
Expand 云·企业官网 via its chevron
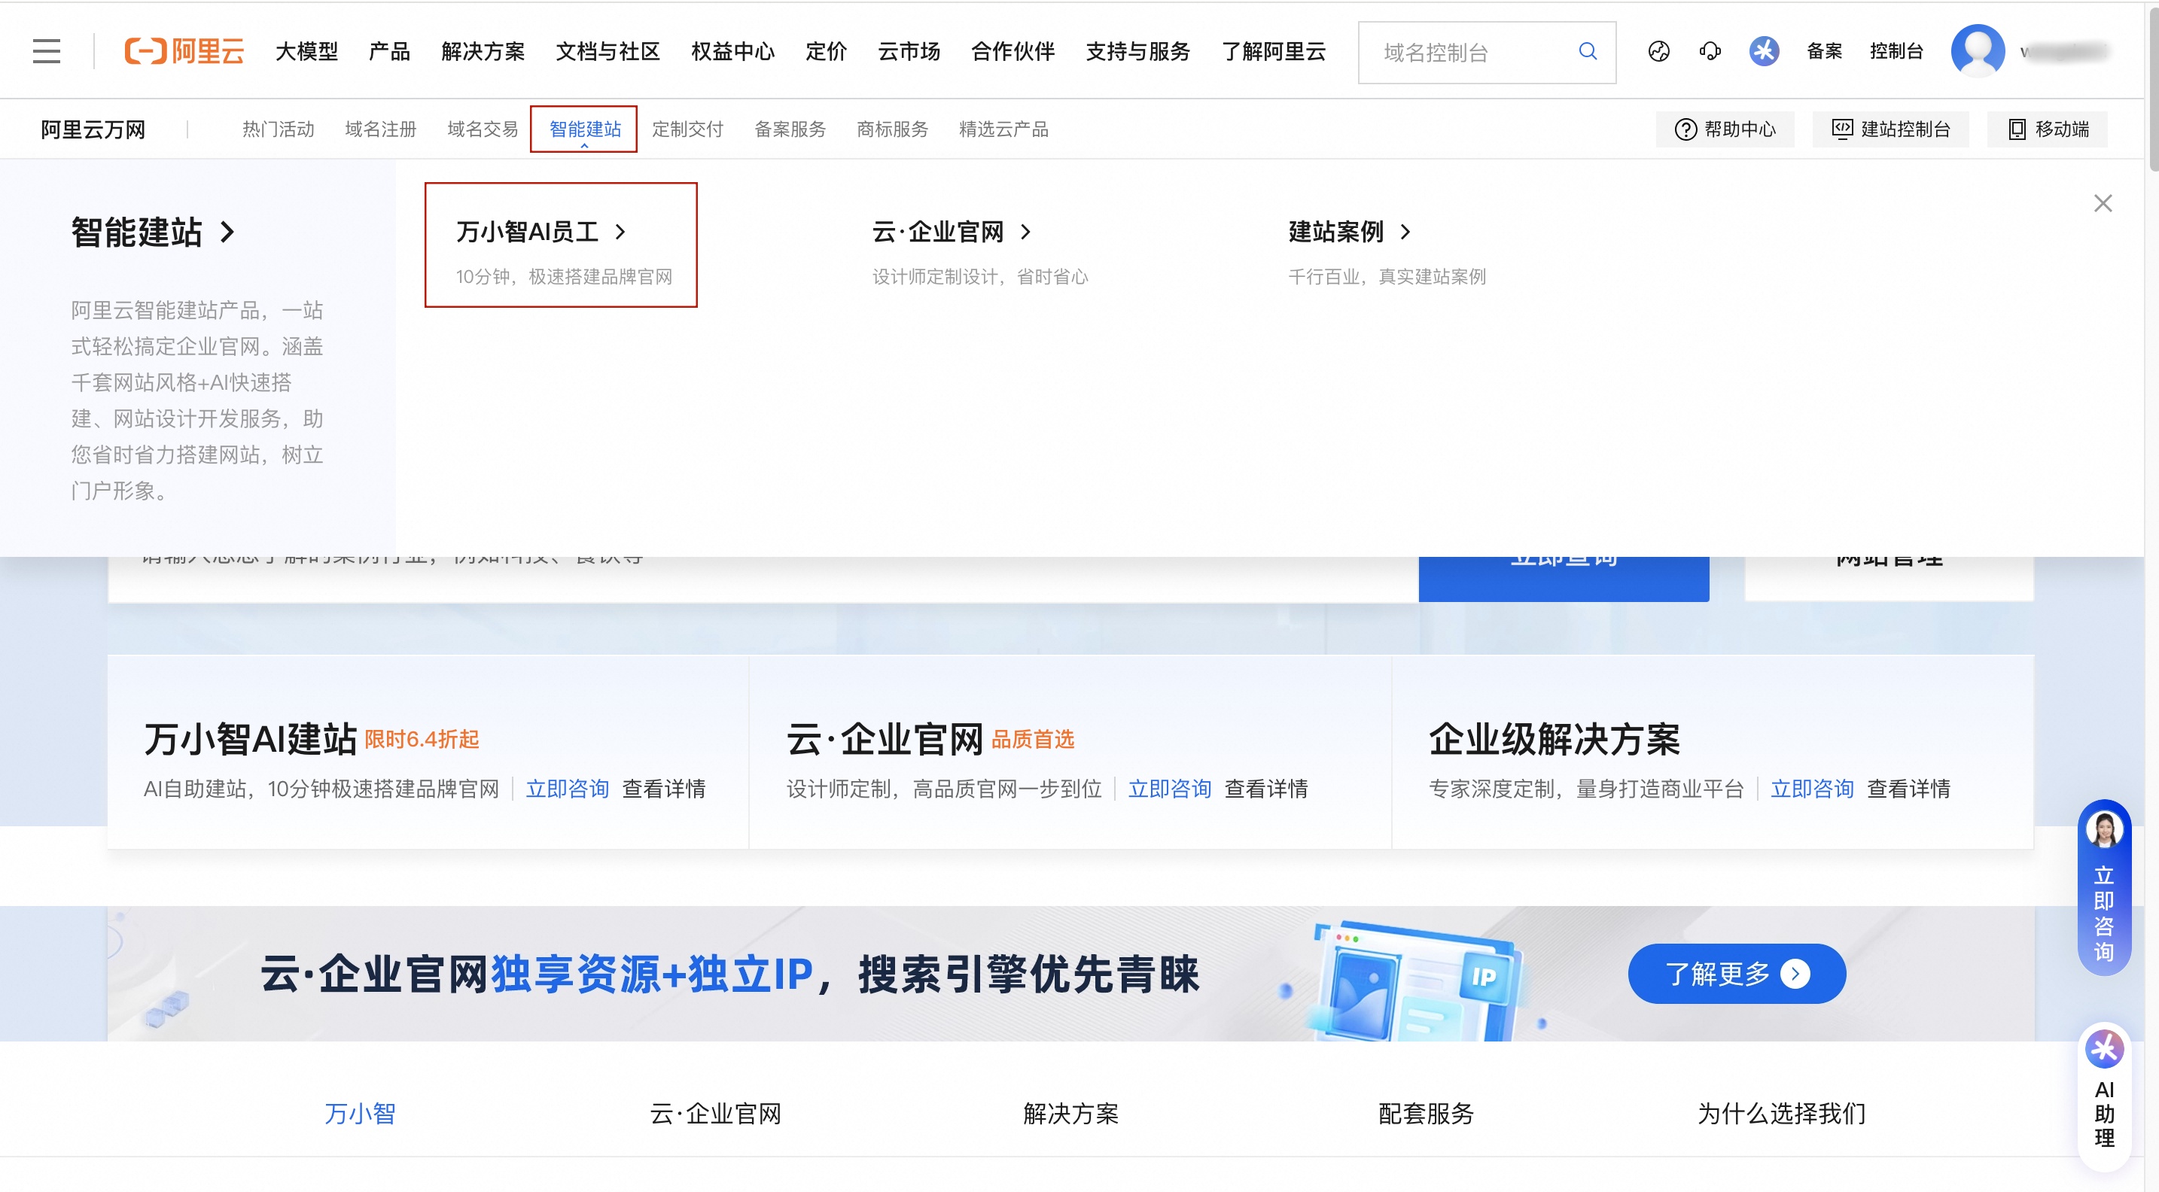tap(1027, 232)
